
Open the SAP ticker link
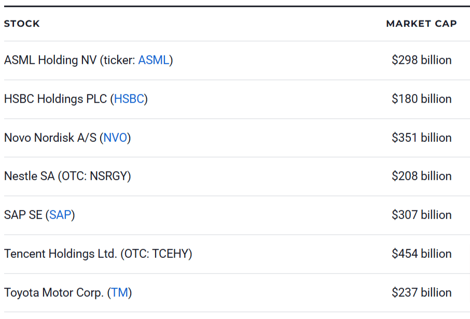(60, 215)
